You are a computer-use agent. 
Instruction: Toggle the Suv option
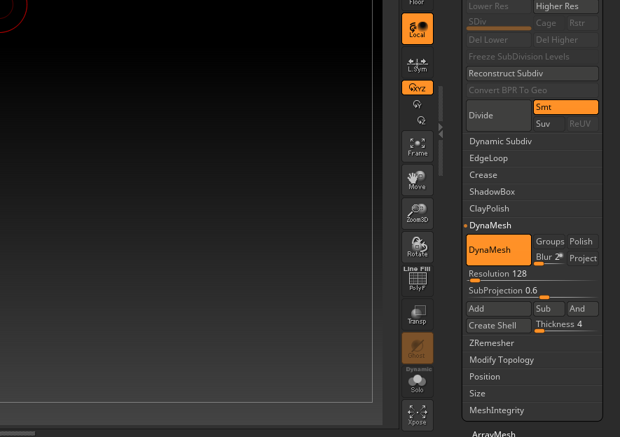pyautogui.click(x=549, y=124)
